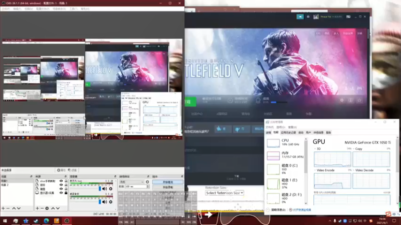Open gear settings for 桌面音频 audio channel

110,202
